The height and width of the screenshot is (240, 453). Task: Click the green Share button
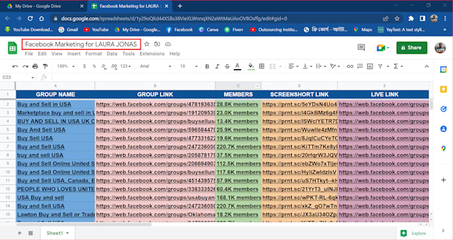click(412, 48)
